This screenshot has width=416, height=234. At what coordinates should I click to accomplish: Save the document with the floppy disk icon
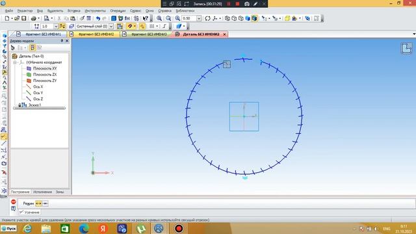[x=24, y=18]
